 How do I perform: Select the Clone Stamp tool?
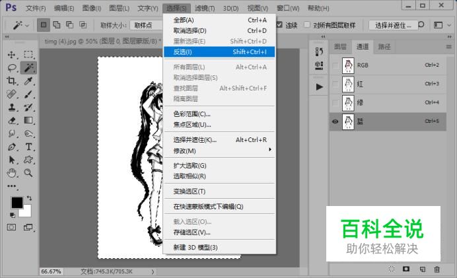[12, 107]
